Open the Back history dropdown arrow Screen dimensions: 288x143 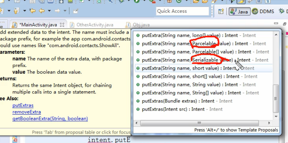coord(49,11)
